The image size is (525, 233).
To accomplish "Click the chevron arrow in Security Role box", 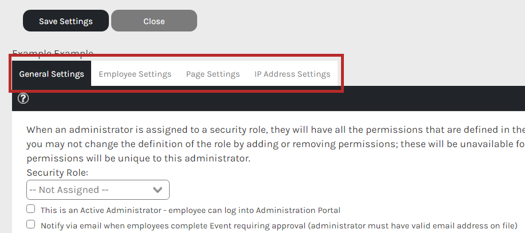I will (x=158, y=190).
